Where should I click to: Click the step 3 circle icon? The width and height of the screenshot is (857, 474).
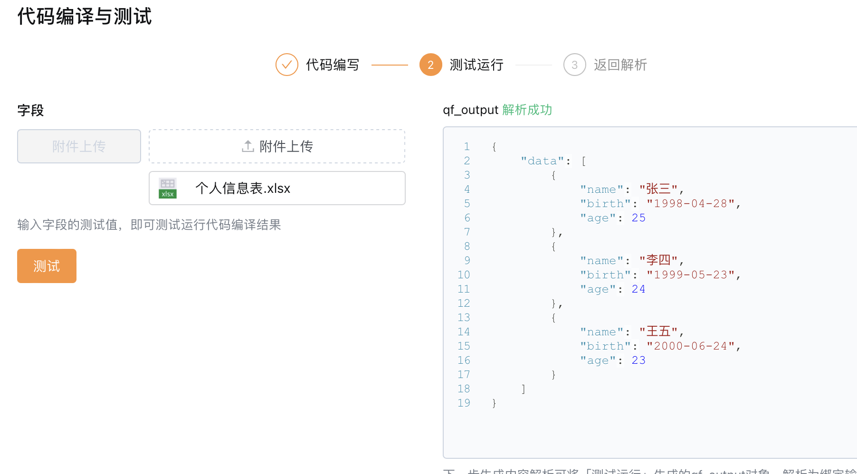[575, 65]
